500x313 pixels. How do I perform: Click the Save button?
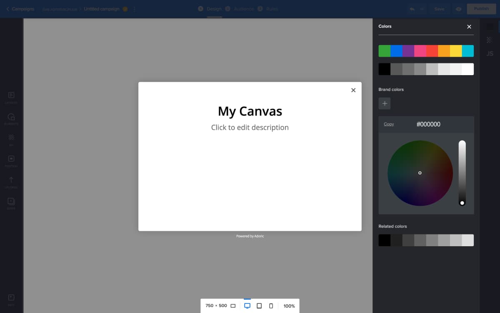pos(439,9)
